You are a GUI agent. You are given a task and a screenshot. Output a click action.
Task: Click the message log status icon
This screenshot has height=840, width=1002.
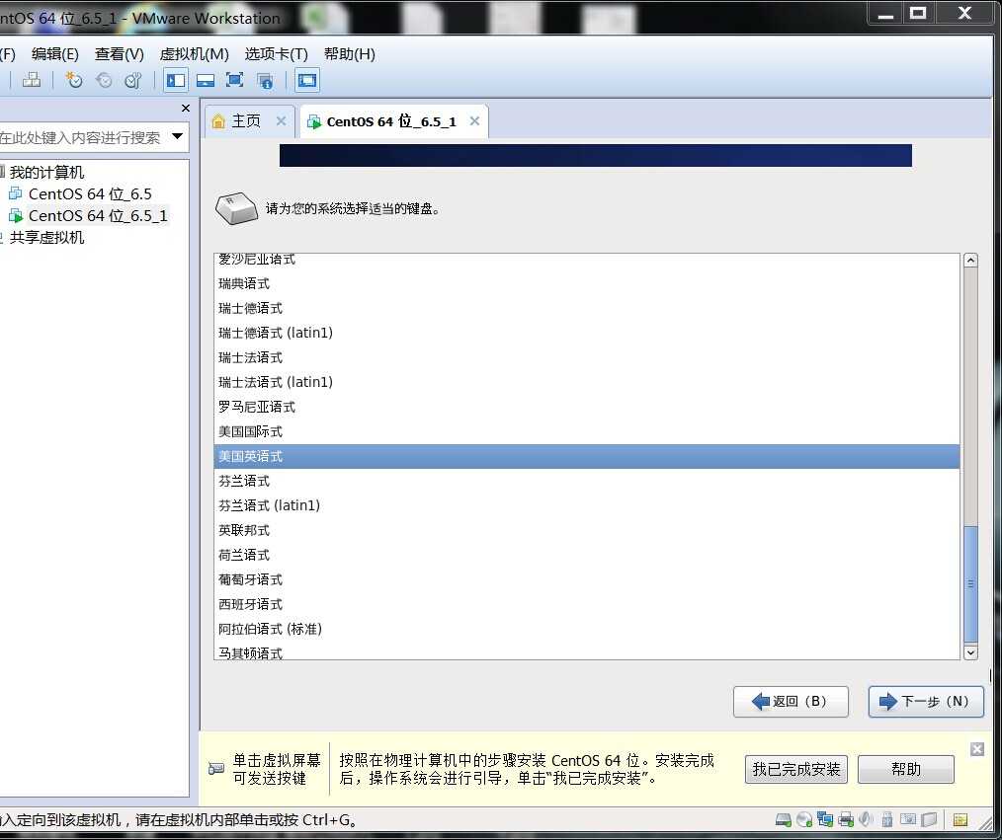(x=960, y=819)
